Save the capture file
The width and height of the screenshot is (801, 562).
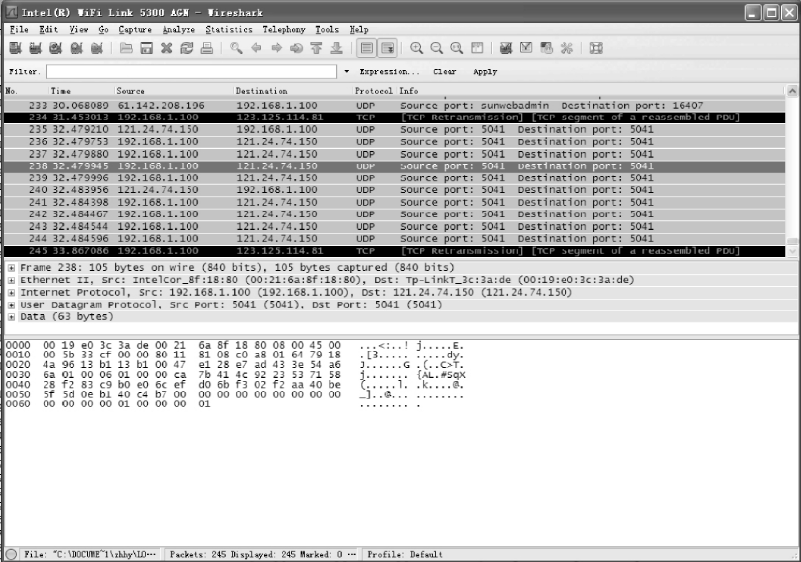click(x=146, y=48)
